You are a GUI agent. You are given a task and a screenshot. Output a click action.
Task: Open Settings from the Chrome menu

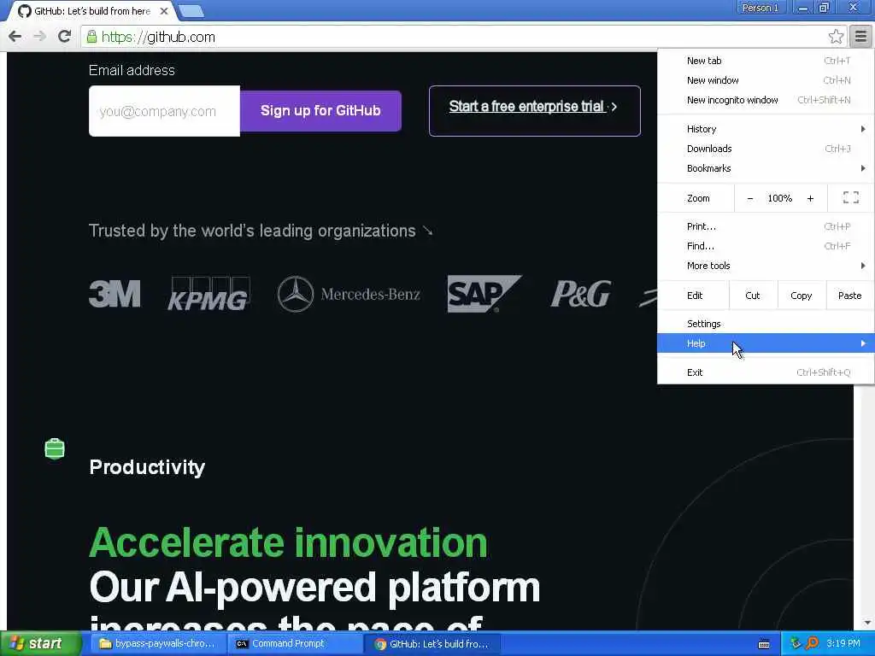766,324
